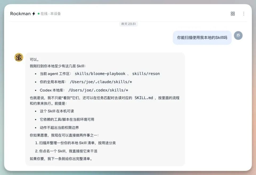Click the 乔 user avatar
Screen dimensions: 256x175
tap(238, 35)
